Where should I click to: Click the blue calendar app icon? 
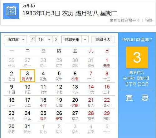tap(11, 11)
